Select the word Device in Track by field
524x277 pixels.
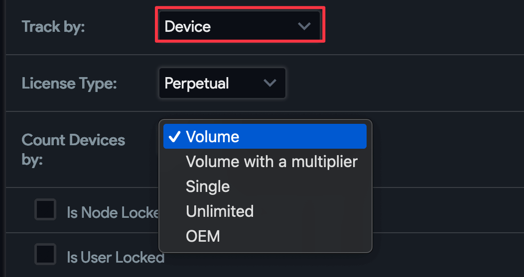coord(187,26)
